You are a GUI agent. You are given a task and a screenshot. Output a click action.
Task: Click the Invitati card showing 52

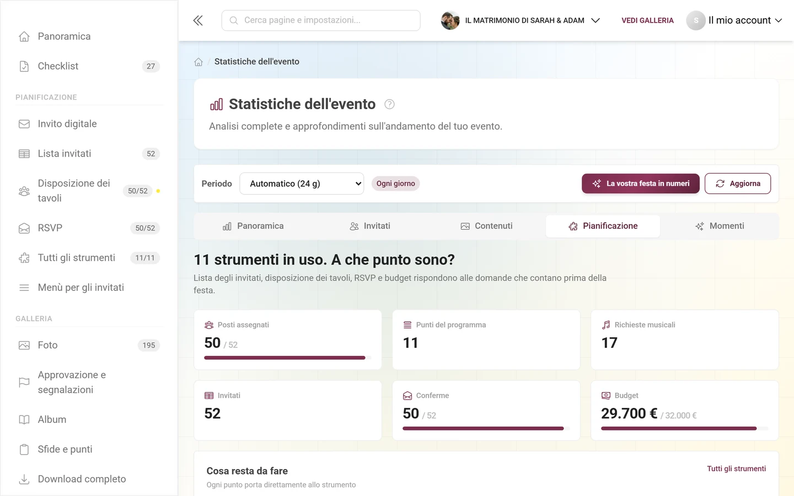pyautogui.click(x=288, y=410)
